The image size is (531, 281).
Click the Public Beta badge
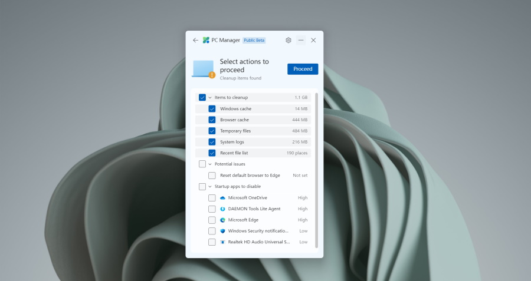(254, 40)
